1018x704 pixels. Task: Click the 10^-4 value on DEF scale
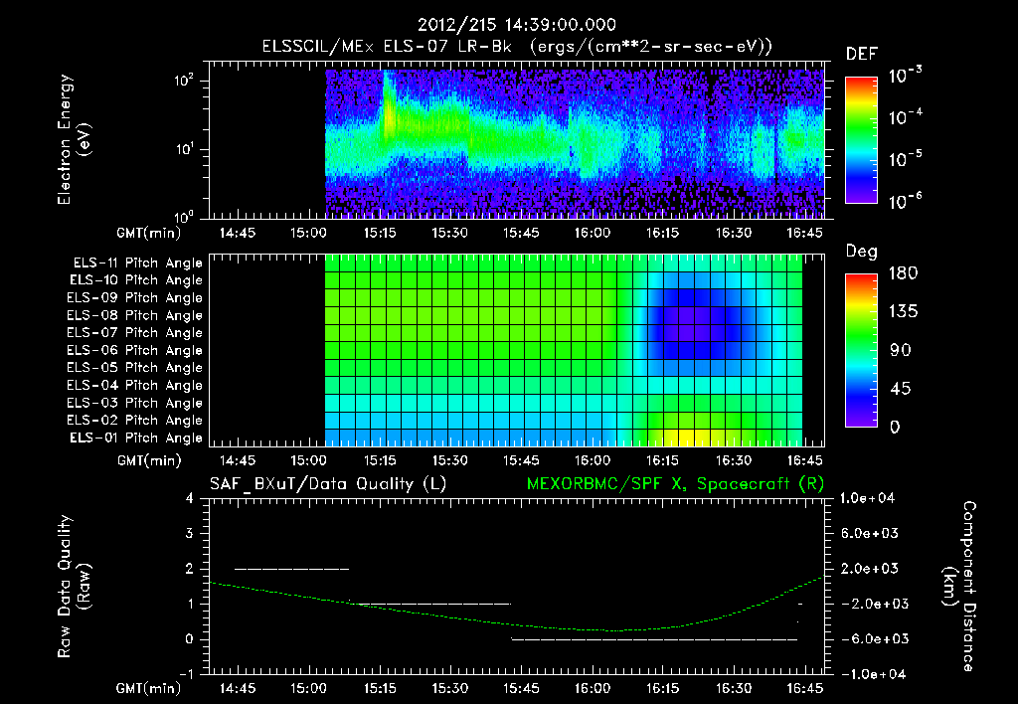[905, 117]
